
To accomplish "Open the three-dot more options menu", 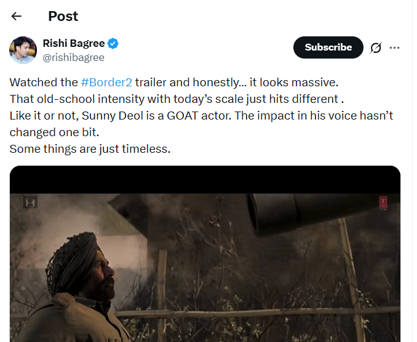I will pos(395,47).
